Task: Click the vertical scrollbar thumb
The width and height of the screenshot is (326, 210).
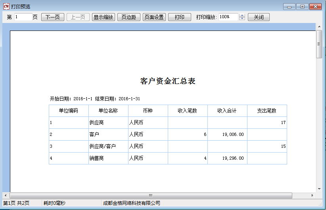Action: (319, 44)
